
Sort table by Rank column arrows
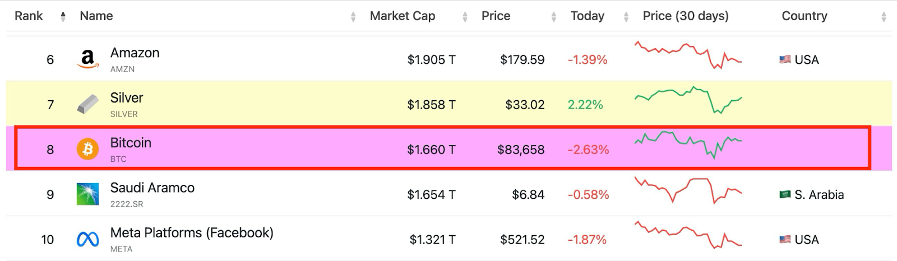pyautogui.click(x=63, y=17)
